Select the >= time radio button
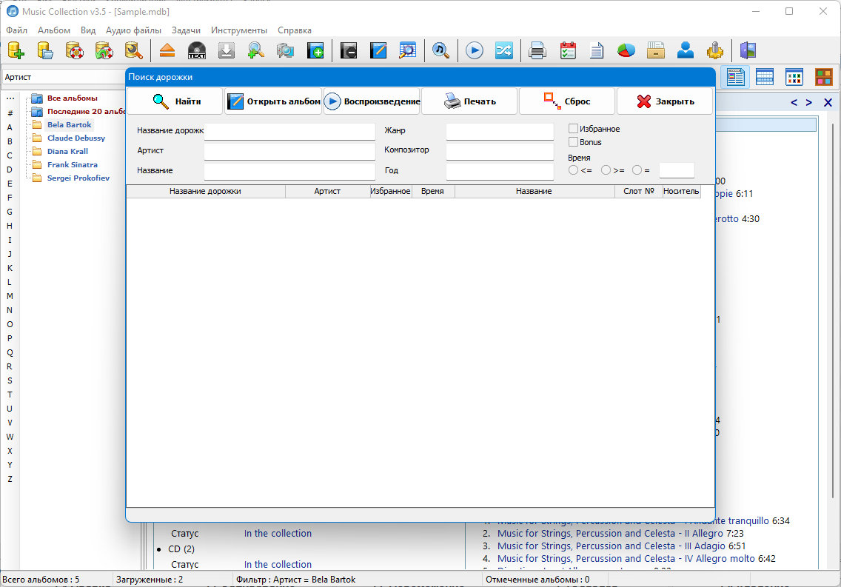 coord(606,170)
